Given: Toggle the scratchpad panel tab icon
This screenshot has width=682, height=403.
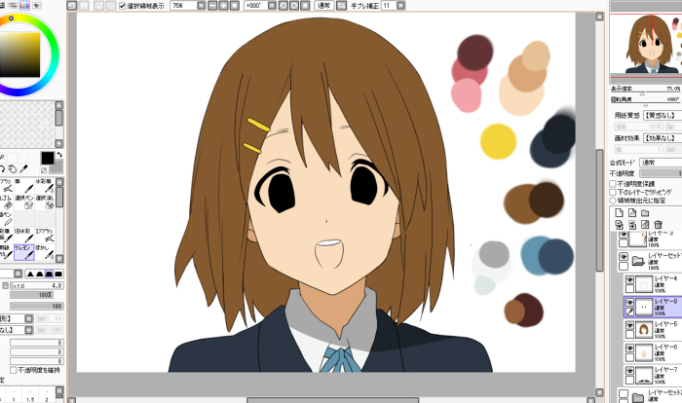Looking at the screenshot, I should (x=36, y=5).
